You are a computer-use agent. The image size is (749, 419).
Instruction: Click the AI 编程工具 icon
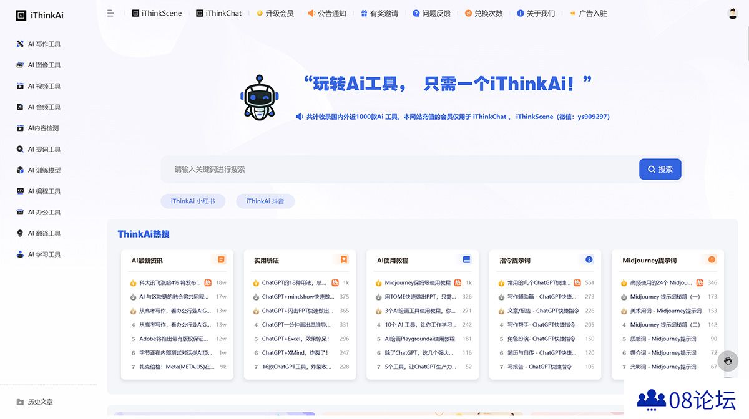[21, 191]
